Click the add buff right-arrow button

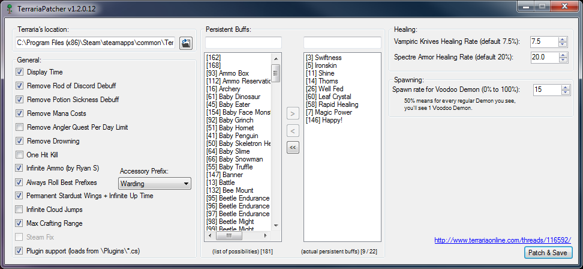(292, 113)
